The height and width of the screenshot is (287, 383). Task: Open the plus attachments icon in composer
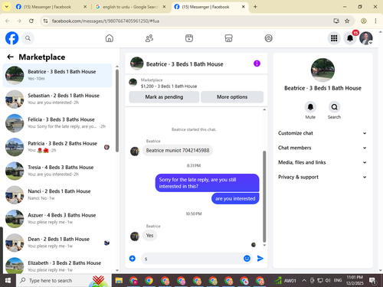[133, 259]
